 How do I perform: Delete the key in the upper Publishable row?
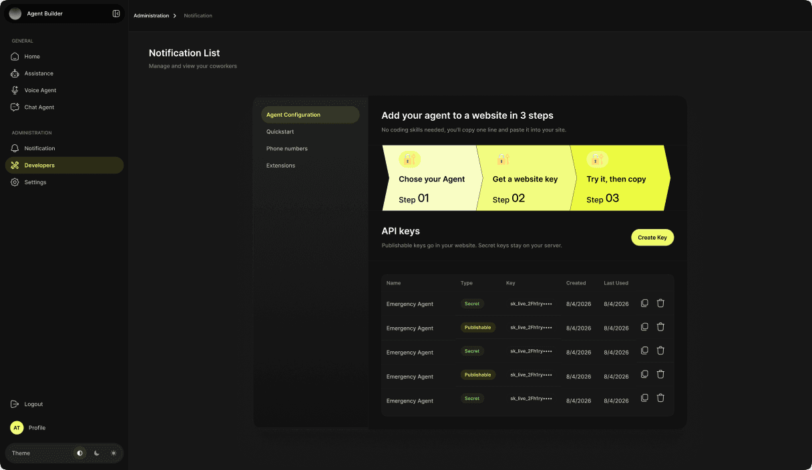pos(660,327)
